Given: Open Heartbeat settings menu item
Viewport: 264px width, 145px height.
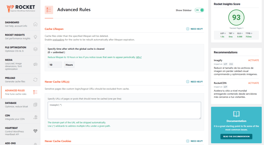Looking at the screenshot, I should [x=21, y=131].
